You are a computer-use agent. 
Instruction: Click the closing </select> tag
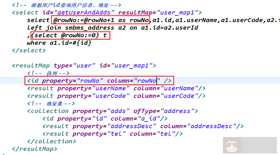[29, 51]
